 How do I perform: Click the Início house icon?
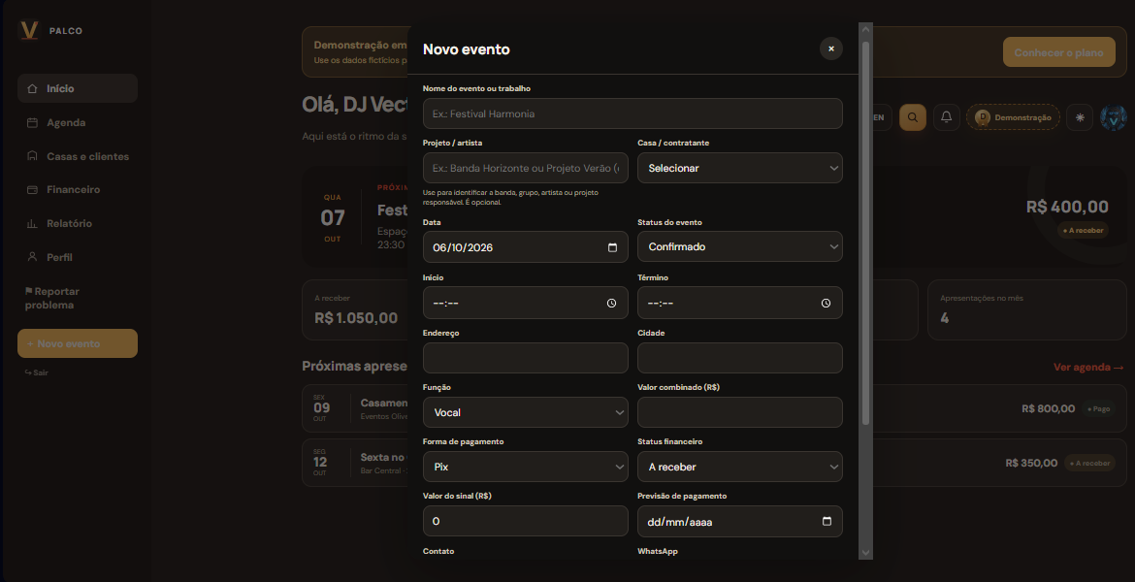tap(32, 88)
